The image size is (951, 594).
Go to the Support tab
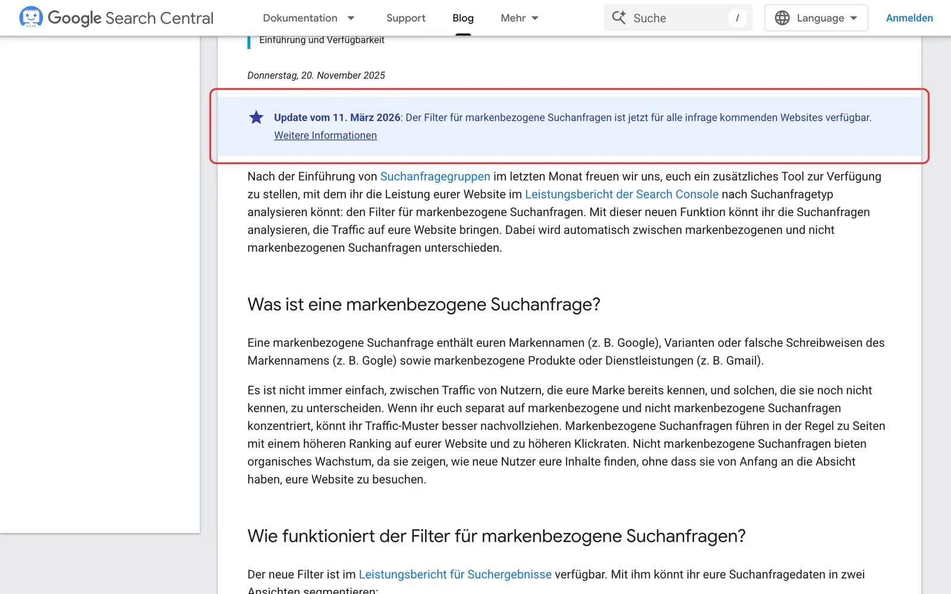[406, 18]
